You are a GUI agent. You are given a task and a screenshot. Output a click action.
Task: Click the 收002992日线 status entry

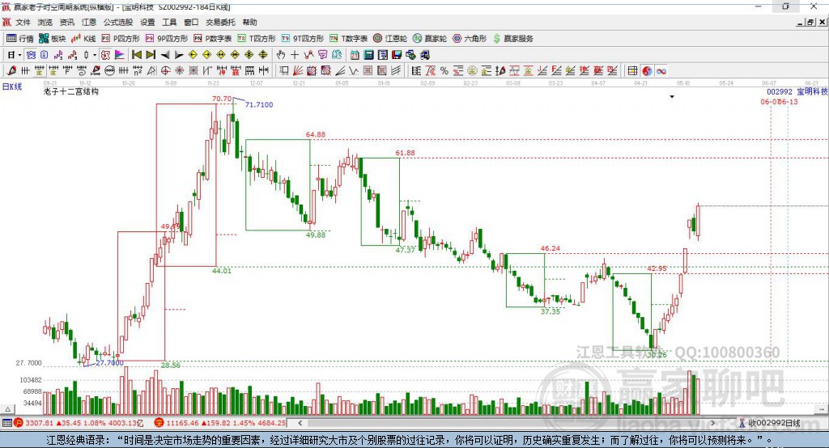pos(770,423)
